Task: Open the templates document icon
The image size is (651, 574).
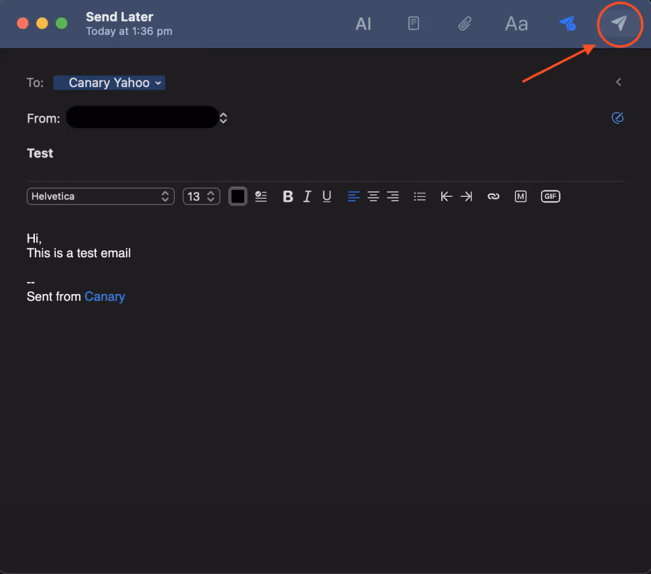Action: (413, 23)
